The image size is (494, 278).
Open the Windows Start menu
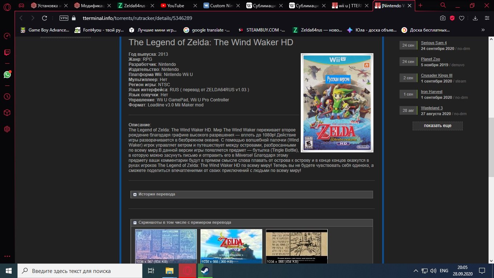point(9,271)
